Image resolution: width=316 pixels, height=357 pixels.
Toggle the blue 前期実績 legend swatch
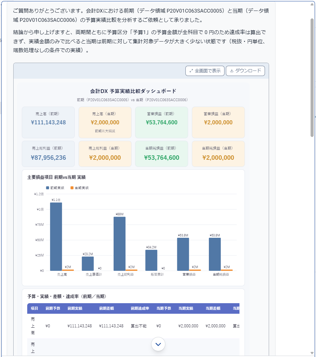click(48, 188)
